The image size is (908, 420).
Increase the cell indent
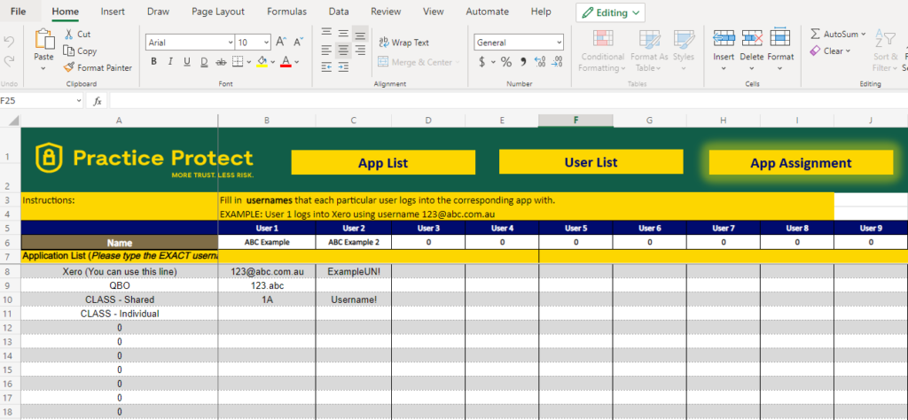coord(343,67)
